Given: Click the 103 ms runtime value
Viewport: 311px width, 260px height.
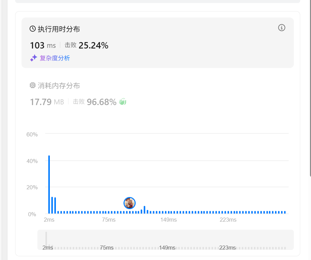Looking at the screenshot, I should click(43, 45).
